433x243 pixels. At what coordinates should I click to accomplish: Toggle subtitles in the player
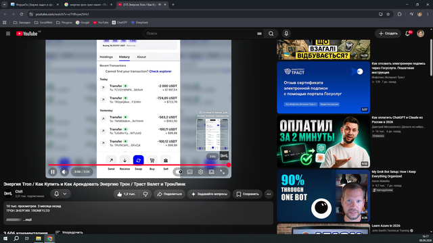(190, 172)
